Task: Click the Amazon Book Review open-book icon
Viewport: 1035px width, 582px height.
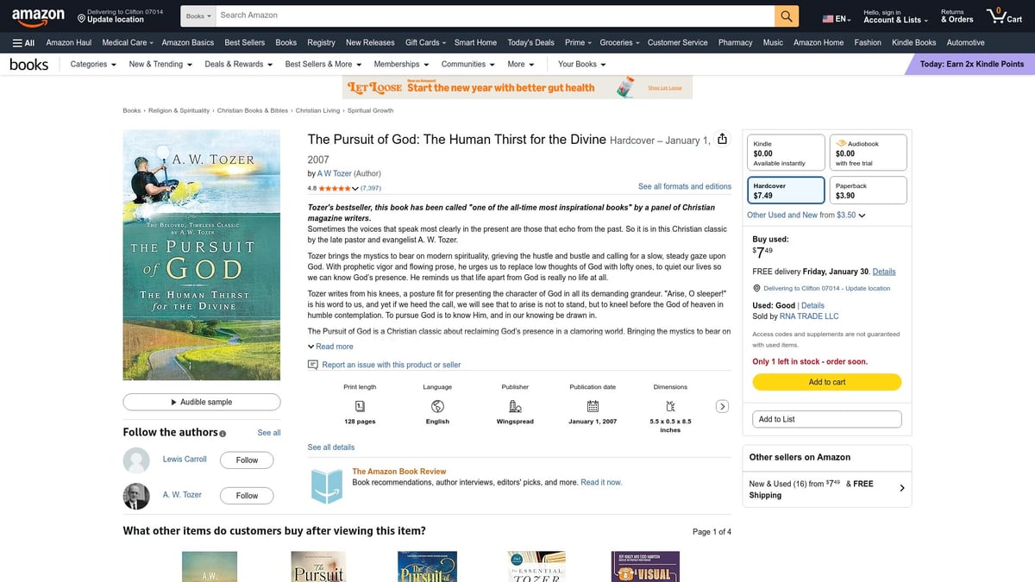Action: (x=326, y=486)
